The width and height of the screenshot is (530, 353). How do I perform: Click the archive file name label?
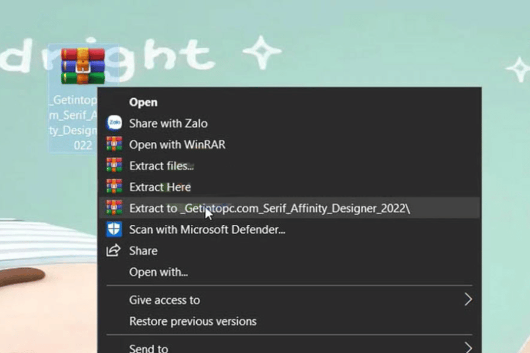point(75,122)
